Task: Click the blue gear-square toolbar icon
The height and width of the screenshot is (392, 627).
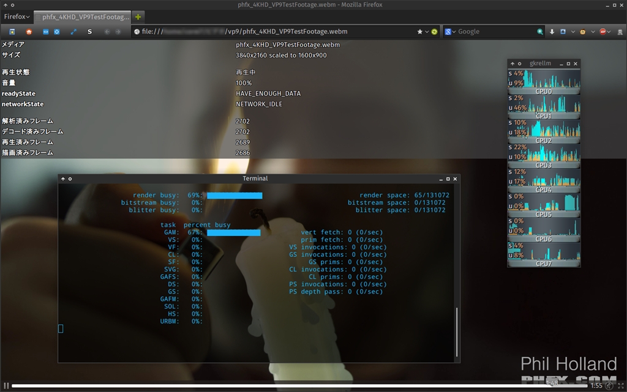Action: coord(57,32)
